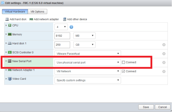Remove Network Adapter 1 with its X icon

164,71
